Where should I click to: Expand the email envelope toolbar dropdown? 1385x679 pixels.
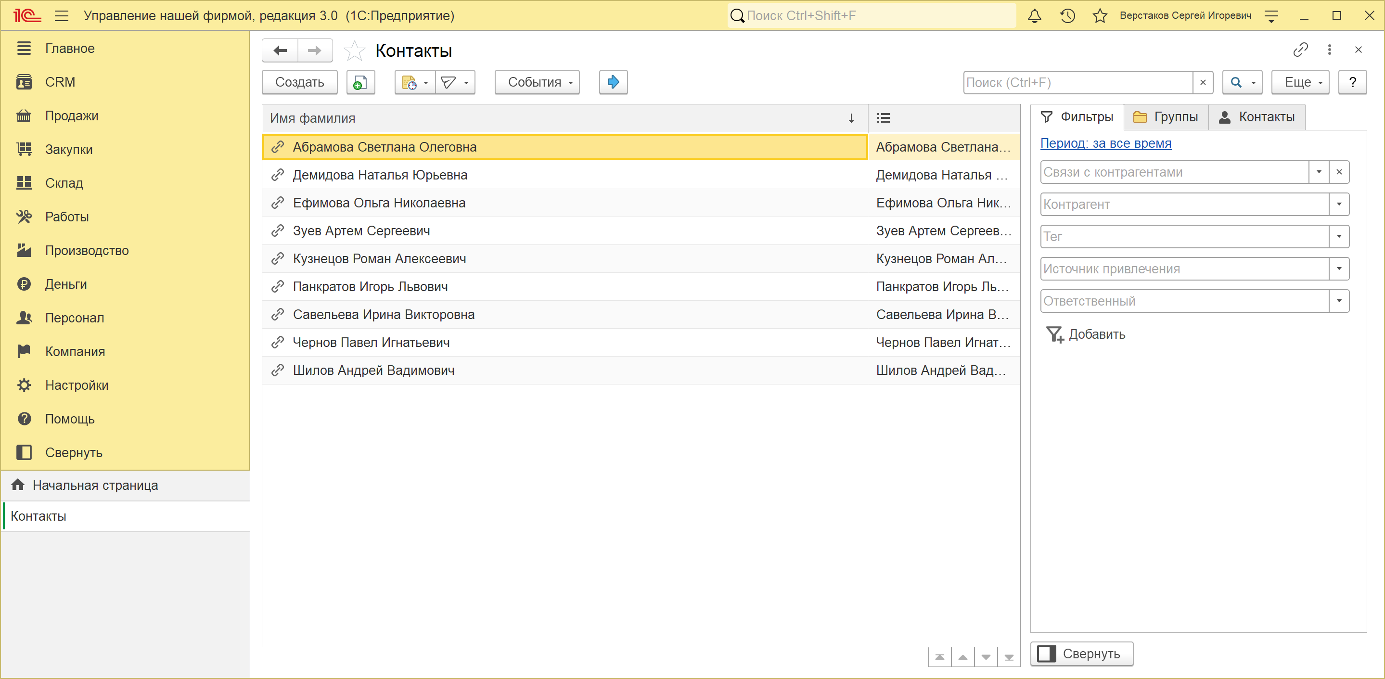[455, 82]
